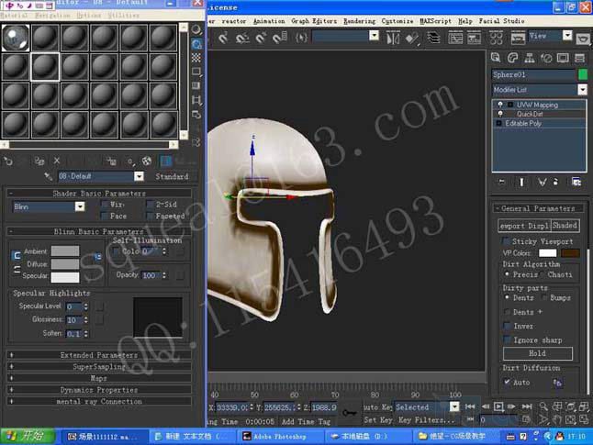Screen dimensions: 593x445
Task: Click the Align tool in main toolbar
Action: coord(412,38)
